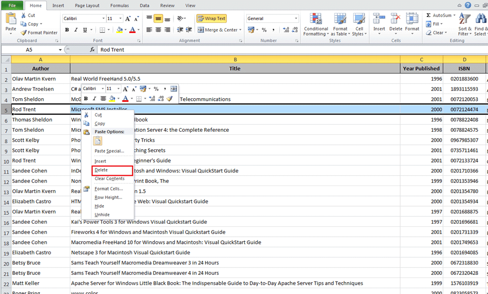Choose Clear Contents from context menu
488x294 pixels.
[109, 178]
